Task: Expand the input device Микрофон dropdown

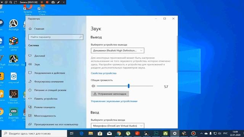Action: [x=117, y=126]
